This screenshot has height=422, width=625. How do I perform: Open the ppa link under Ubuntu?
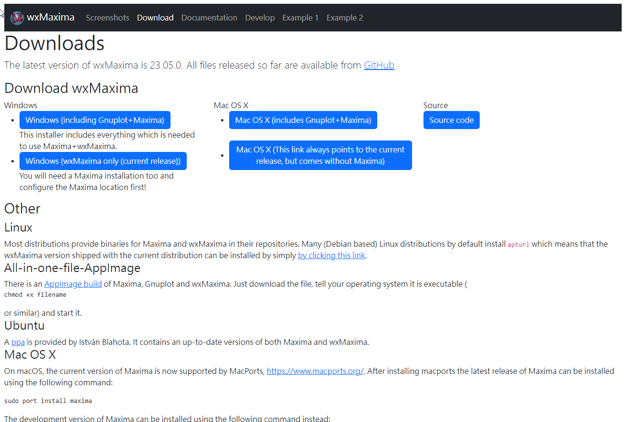click(x=18, y=342)
